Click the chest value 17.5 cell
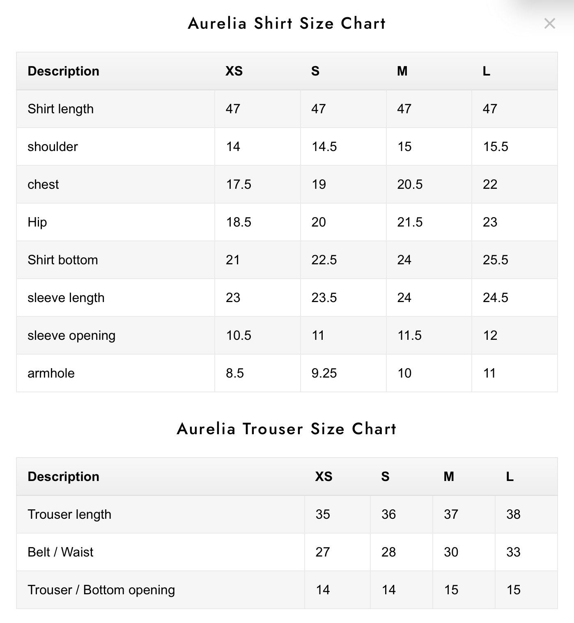The image size is (574, 623). (x=257, y=184)
